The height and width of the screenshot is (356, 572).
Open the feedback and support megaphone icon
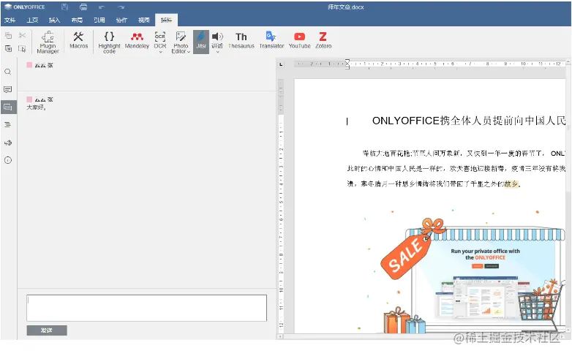[8, 143]
